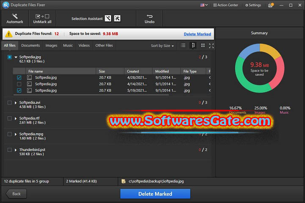Switch to the Documents tab
This screenshot has width=305, height=203.
(x=30, y=45)
